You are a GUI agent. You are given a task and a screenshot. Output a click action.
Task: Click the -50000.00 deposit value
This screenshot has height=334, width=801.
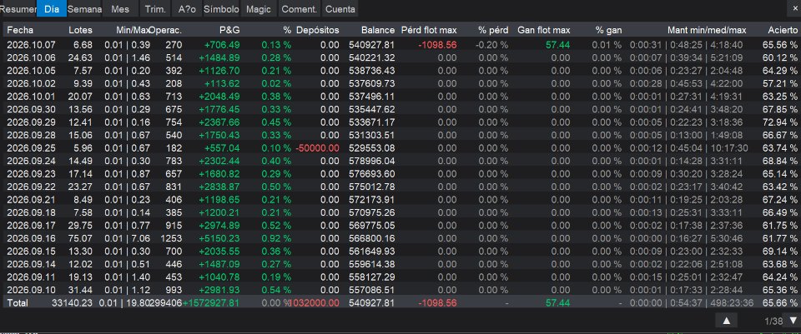pyautogui.click(x=317, y=148)
